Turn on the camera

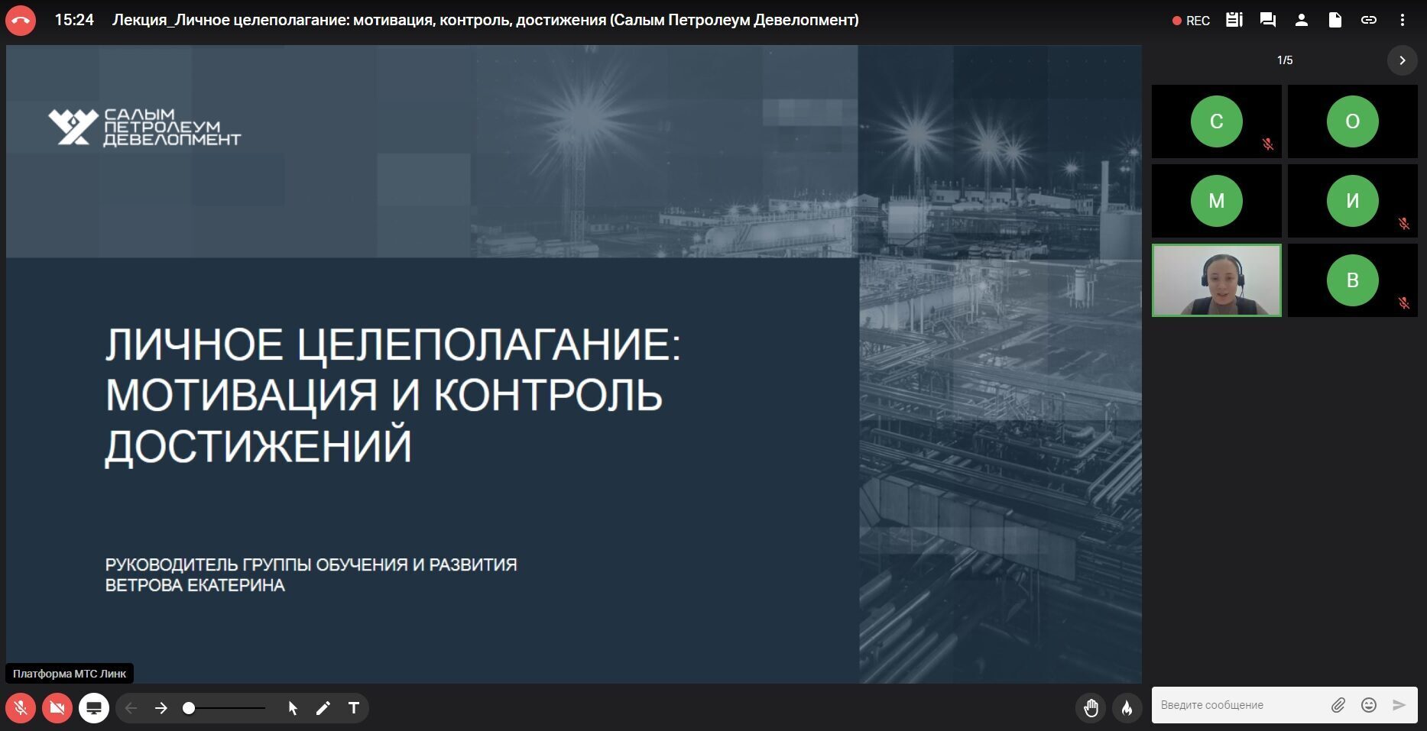click(57, 708)
